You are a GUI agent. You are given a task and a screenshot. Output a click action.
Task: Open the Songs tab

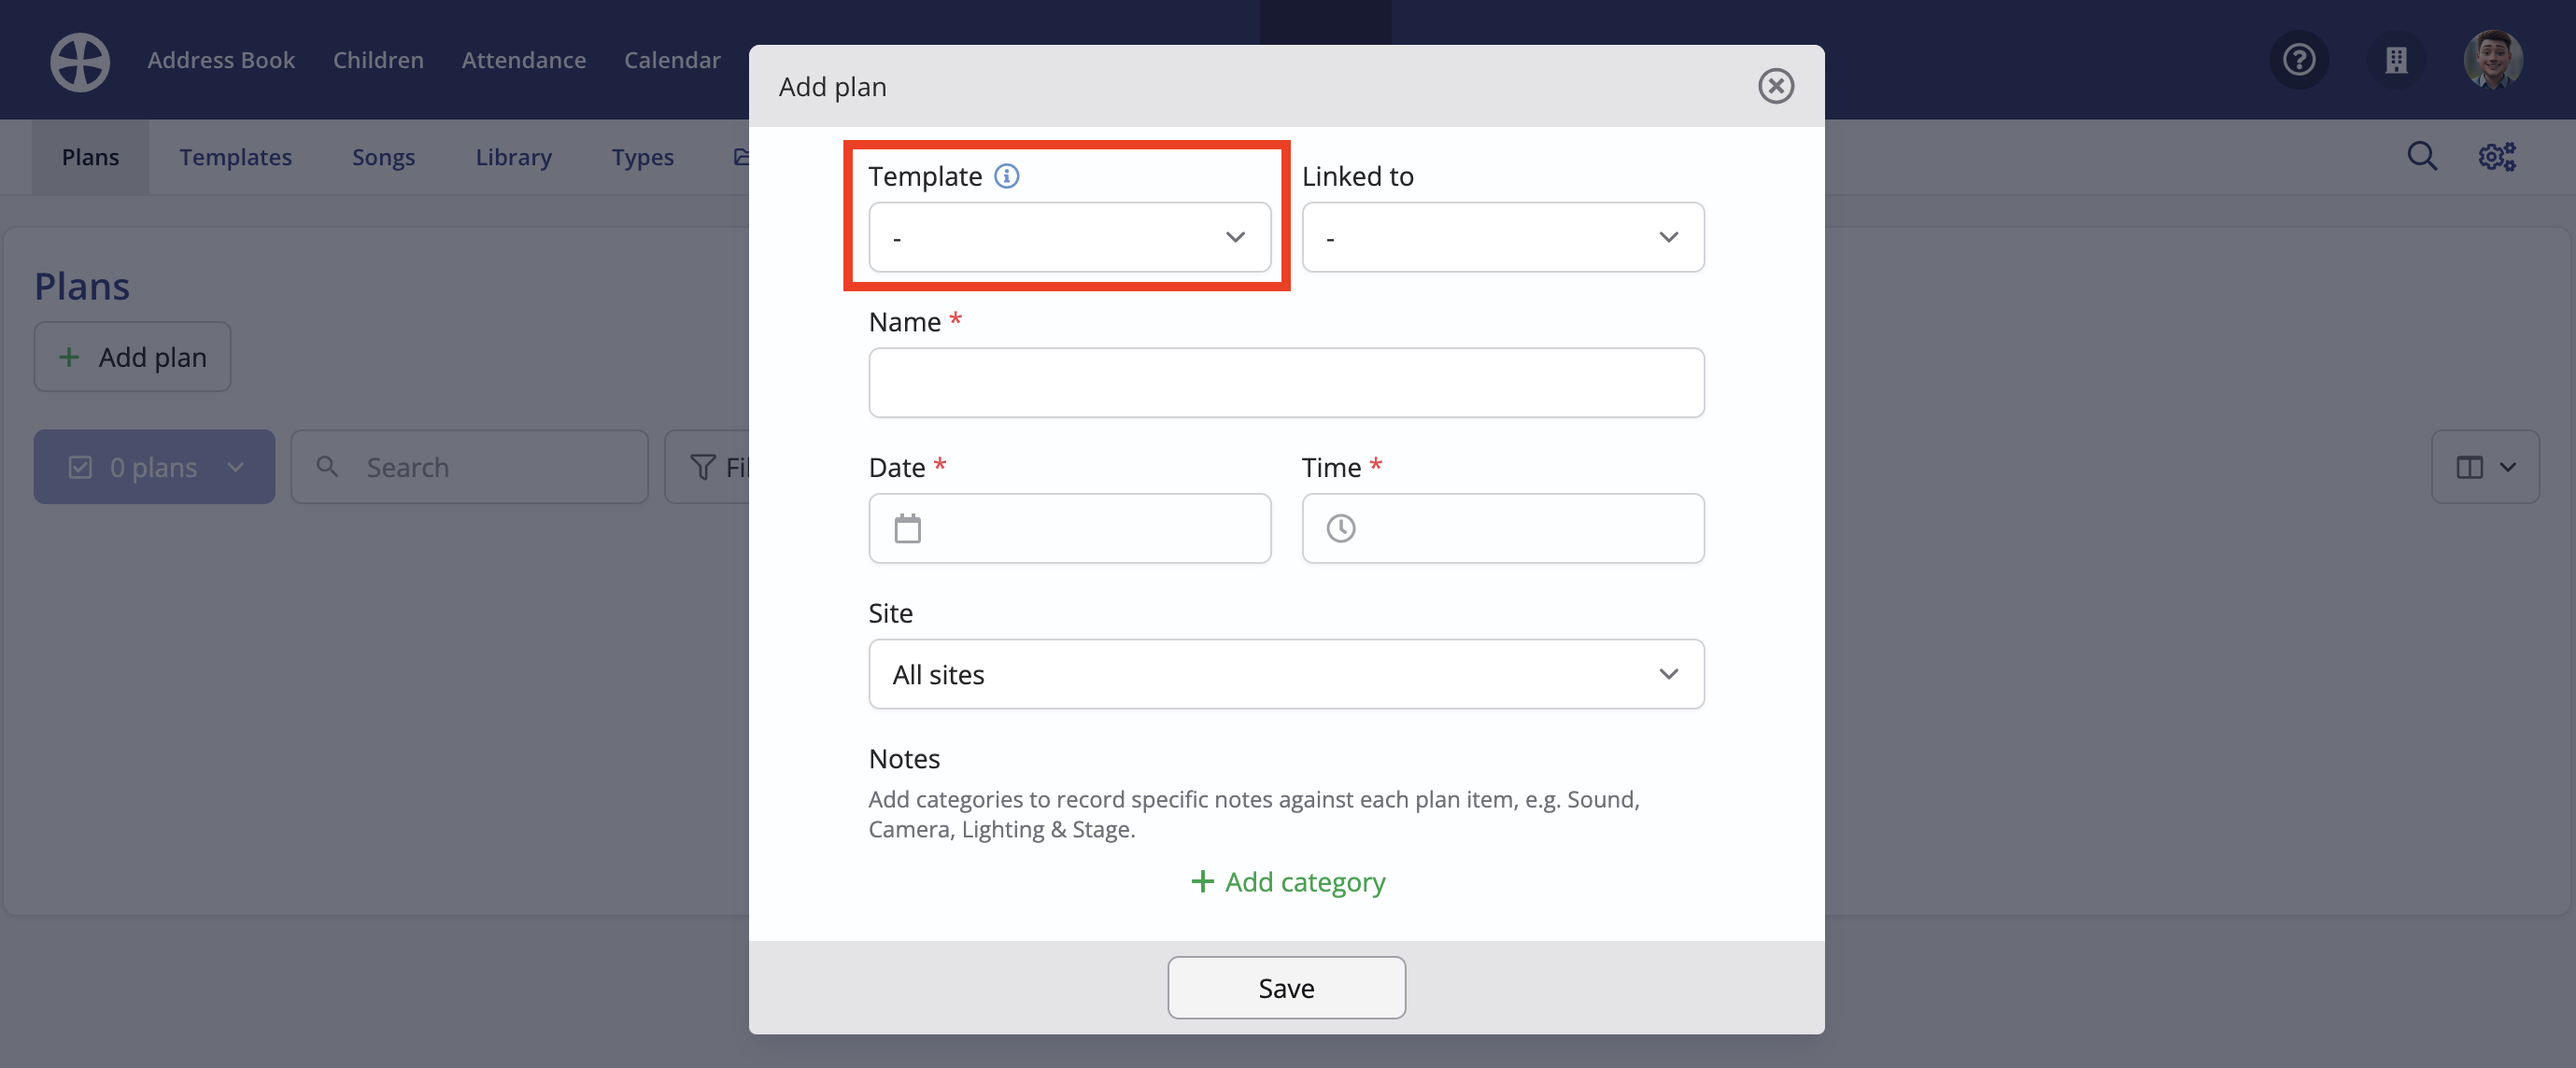[383, 157]
